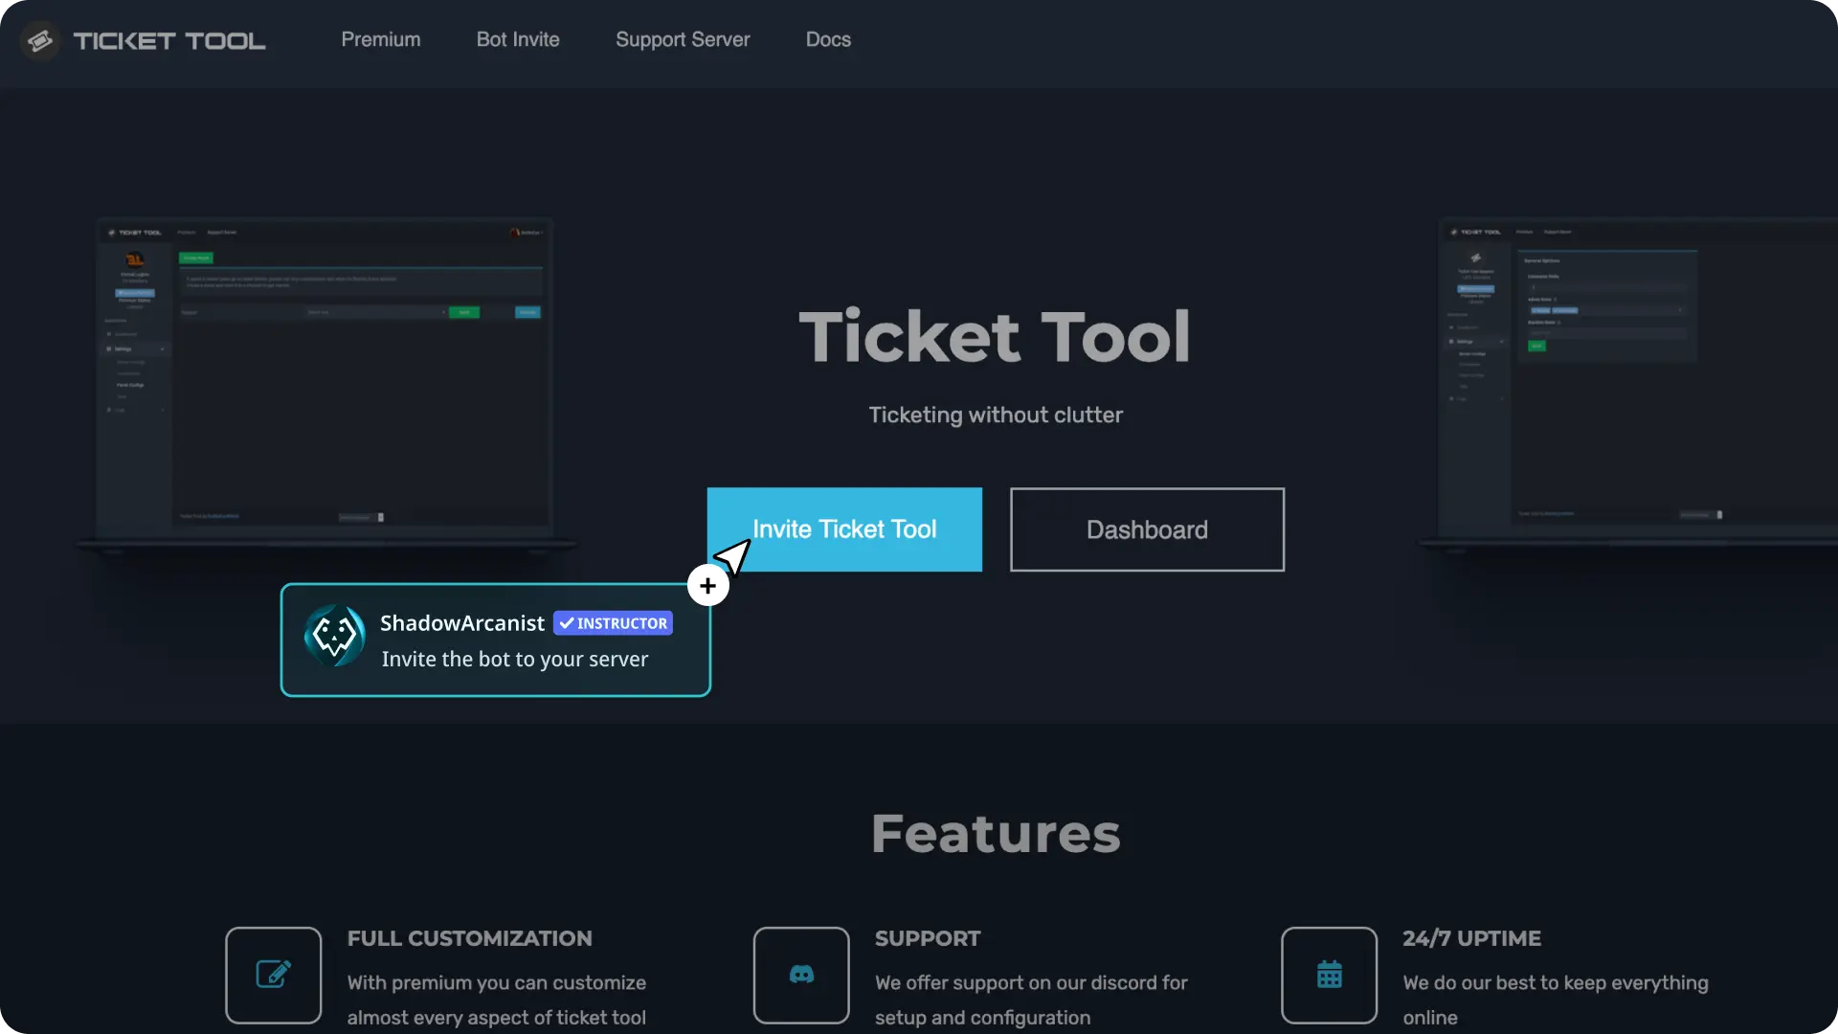Open the TICKET TOOL home link

(169, 41)
